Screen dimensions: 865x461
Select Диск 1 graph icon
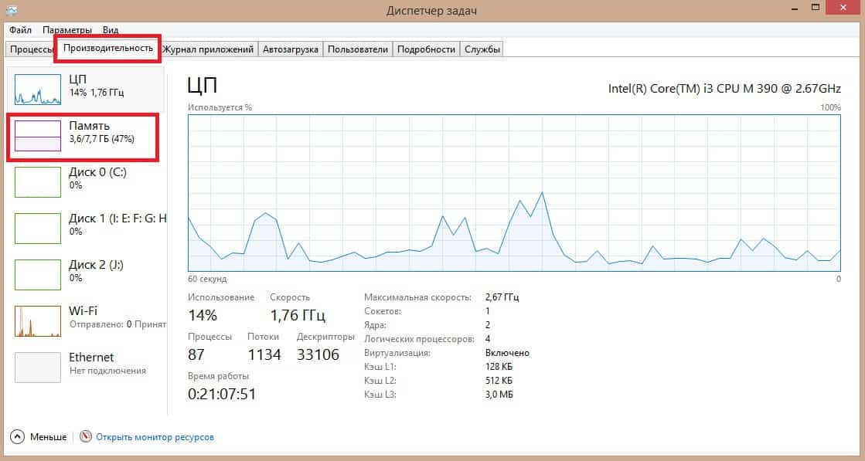click(38, 228)
